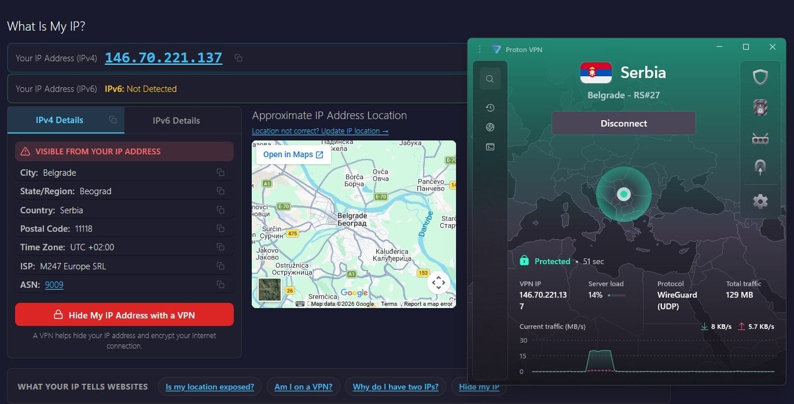
Task: Open the router Port Forwarding icon
Action: pyautogui.click(x=760, y=139)
